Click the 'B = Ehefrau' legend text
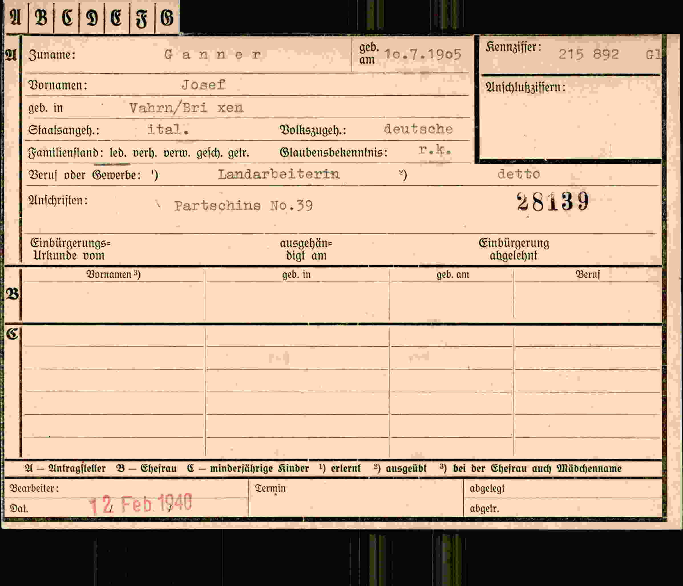Screen dimensions: 683x586 tap(146, 469)
